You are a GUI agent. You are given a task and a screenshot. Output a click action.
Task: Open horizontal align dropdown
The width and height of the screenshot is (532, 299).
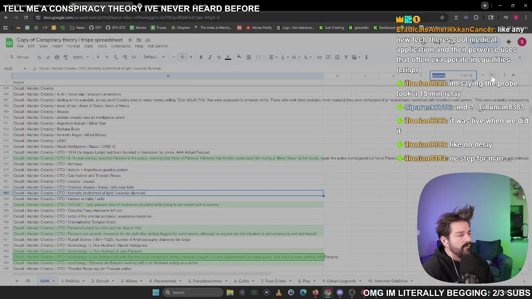point(273,57)
